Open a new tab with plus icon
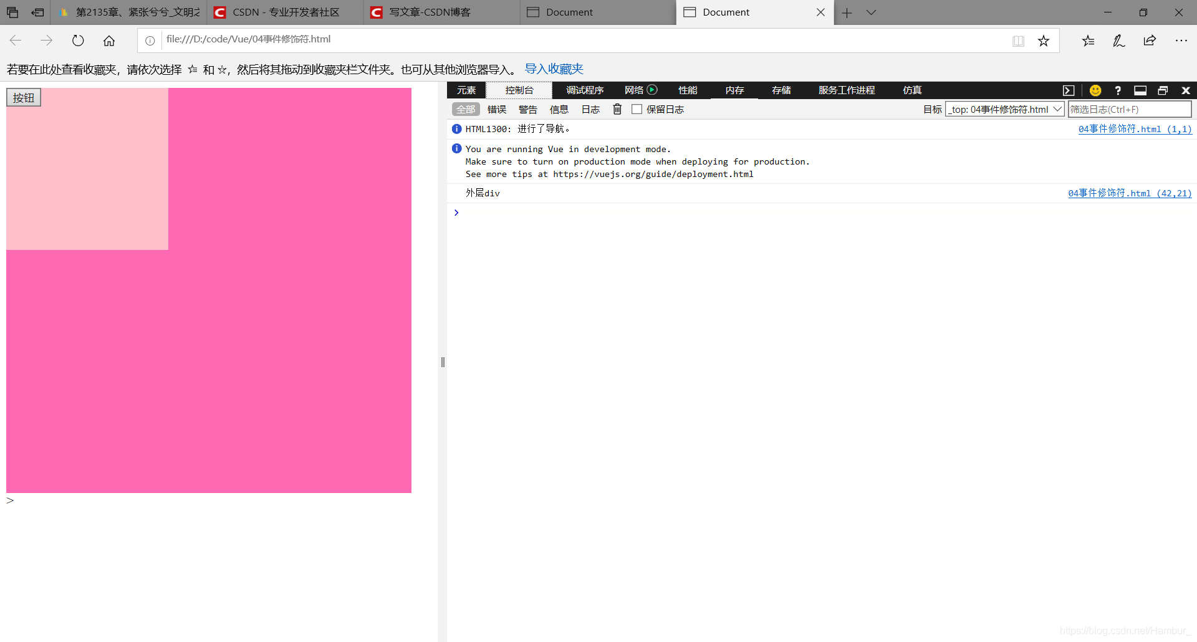This screenshot has height=642, width=1197. pos(847,12)
